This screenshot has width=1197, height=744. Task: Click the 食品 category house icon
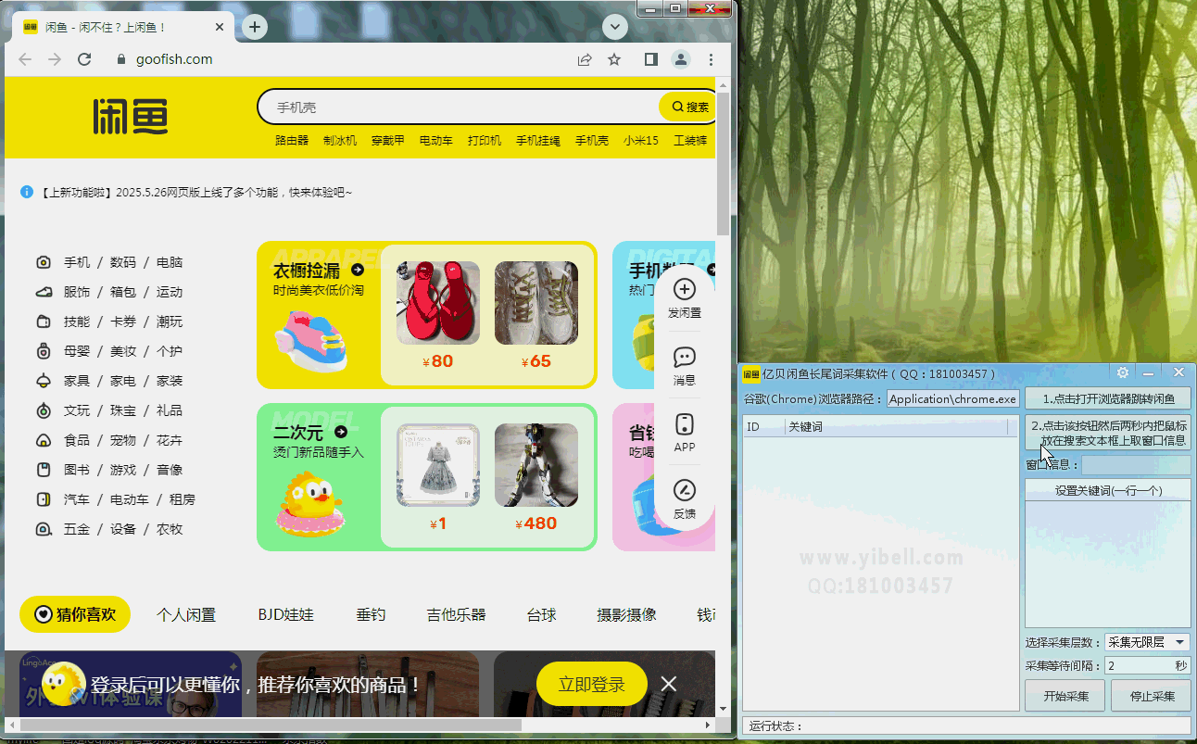coord(43,440)
